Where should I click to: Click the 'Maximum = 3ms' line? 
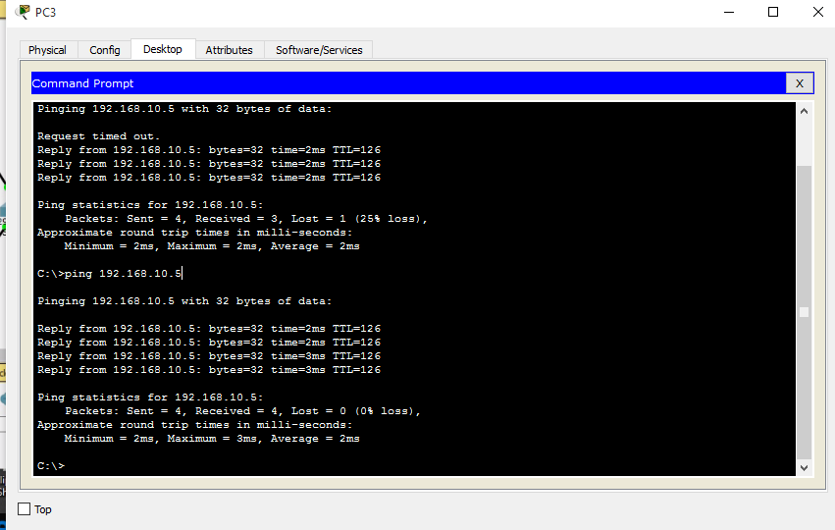[x=212, y=439]
